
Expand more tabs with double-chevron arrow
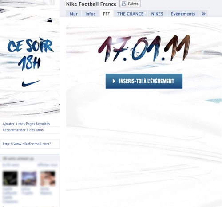point(204,14)
